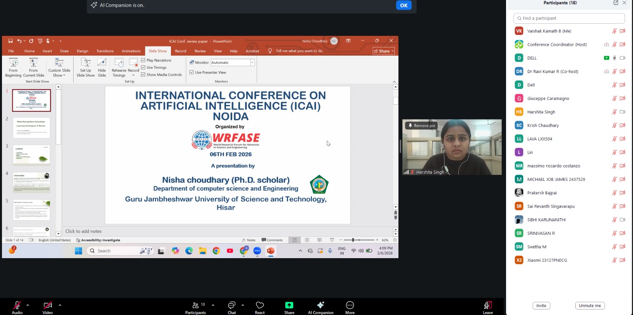Viewport: 633px width, 315px height.
Task: Open the AI Companion icon
Action: (x=320, y=305)
